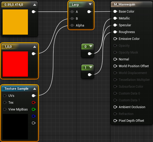Click the constant 0 node header

pyautogui.click(x=87, y=46)
